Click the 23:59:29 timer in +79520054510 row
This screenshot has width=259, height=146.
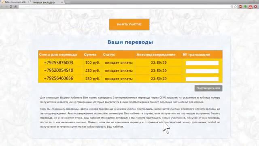tap(159, 71)
